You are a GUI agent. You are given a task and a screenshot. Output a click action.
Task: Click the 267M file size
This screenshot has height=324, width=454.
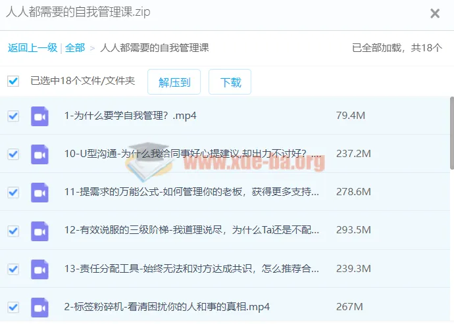point(349,307)
